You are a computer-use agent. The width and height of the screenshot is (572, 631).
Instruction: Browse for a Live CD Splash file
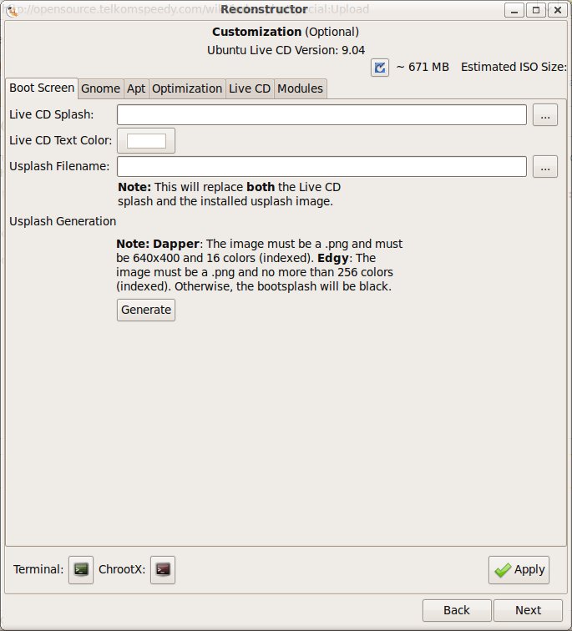(x=545, y=115)
